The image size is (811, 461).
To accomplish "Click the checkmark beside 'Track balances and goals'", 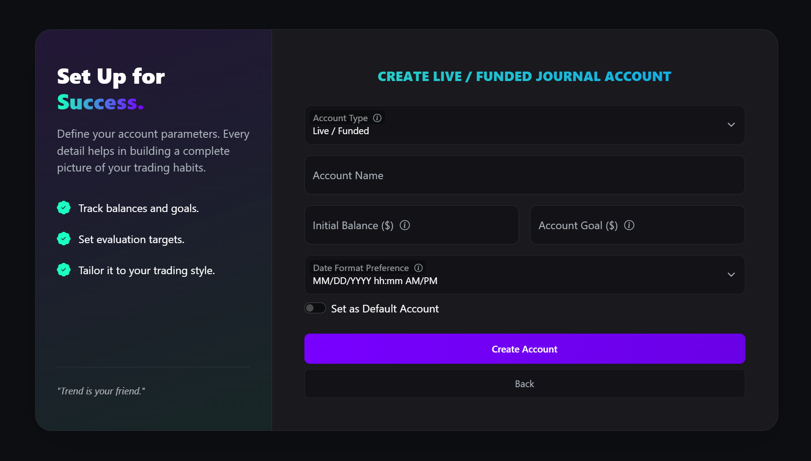I will tap(63, 208).
